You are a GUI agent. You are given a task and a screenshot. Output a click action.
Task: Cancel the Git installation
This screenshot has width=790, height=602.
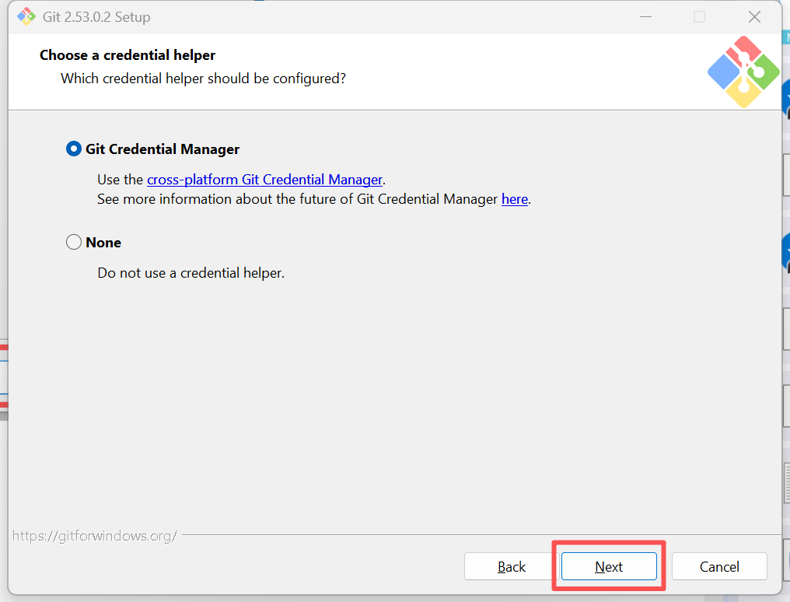[x=719, y=567]
